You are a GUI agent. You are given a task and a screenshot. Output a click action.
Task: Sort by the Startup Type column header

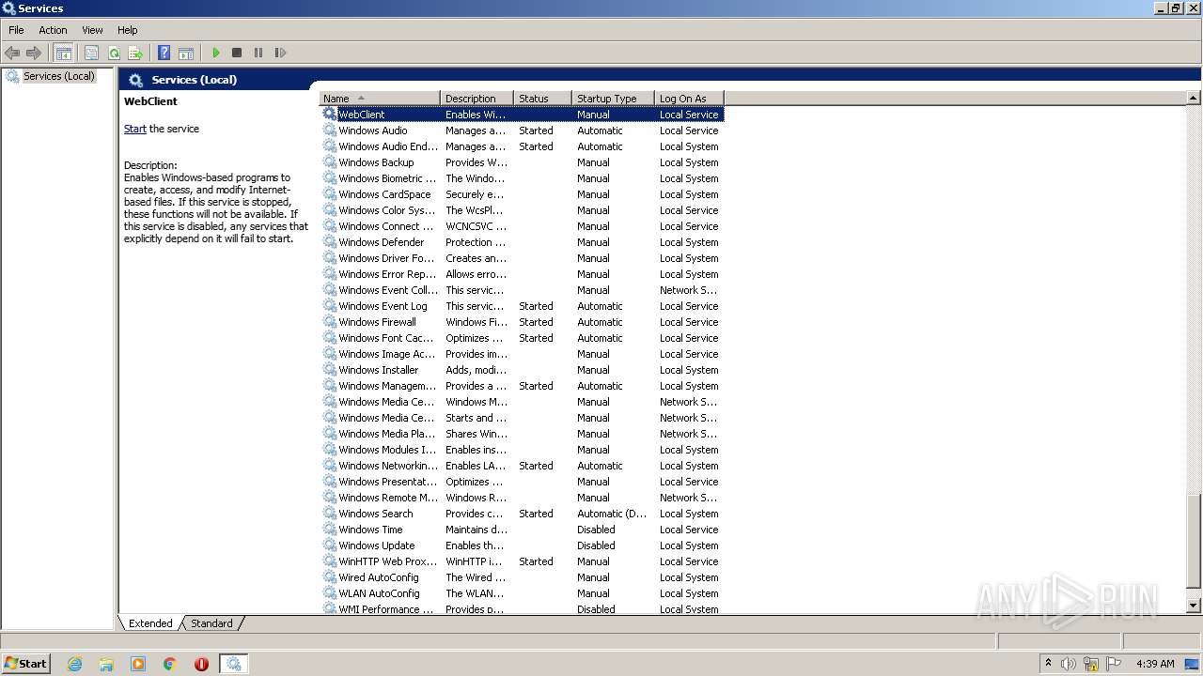613,98
